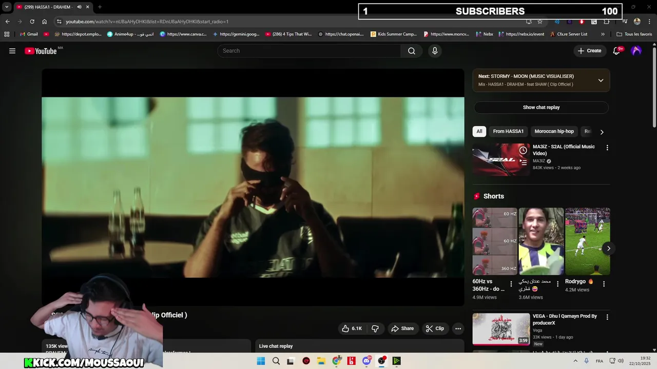The height and width of the screenshot is (369, 657).
Task: Click the video player to pause
Action: click(253, 187)
